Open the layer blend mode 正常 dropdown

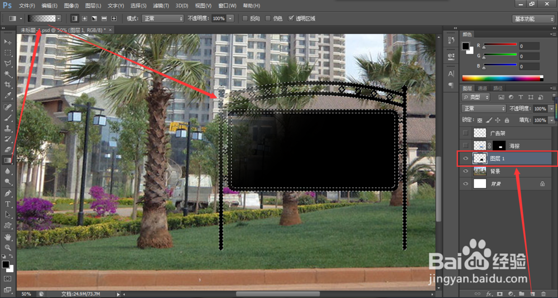tap(484, 109)
